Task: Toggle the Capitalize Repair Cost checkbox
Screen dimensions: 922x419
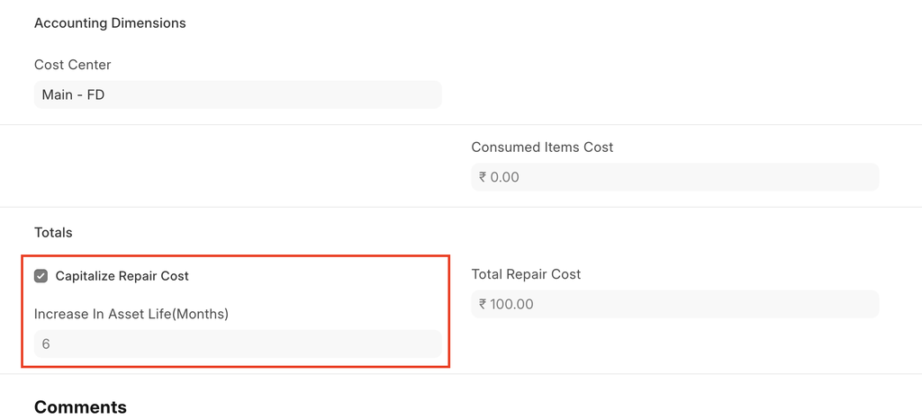Action: 41,276
